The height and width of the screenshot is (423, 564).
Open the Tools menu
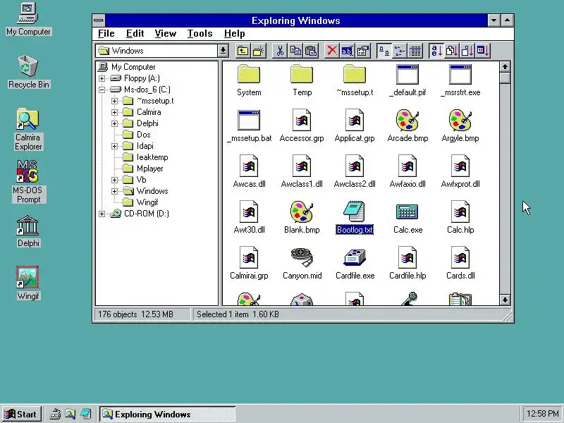tap(200, 33)
